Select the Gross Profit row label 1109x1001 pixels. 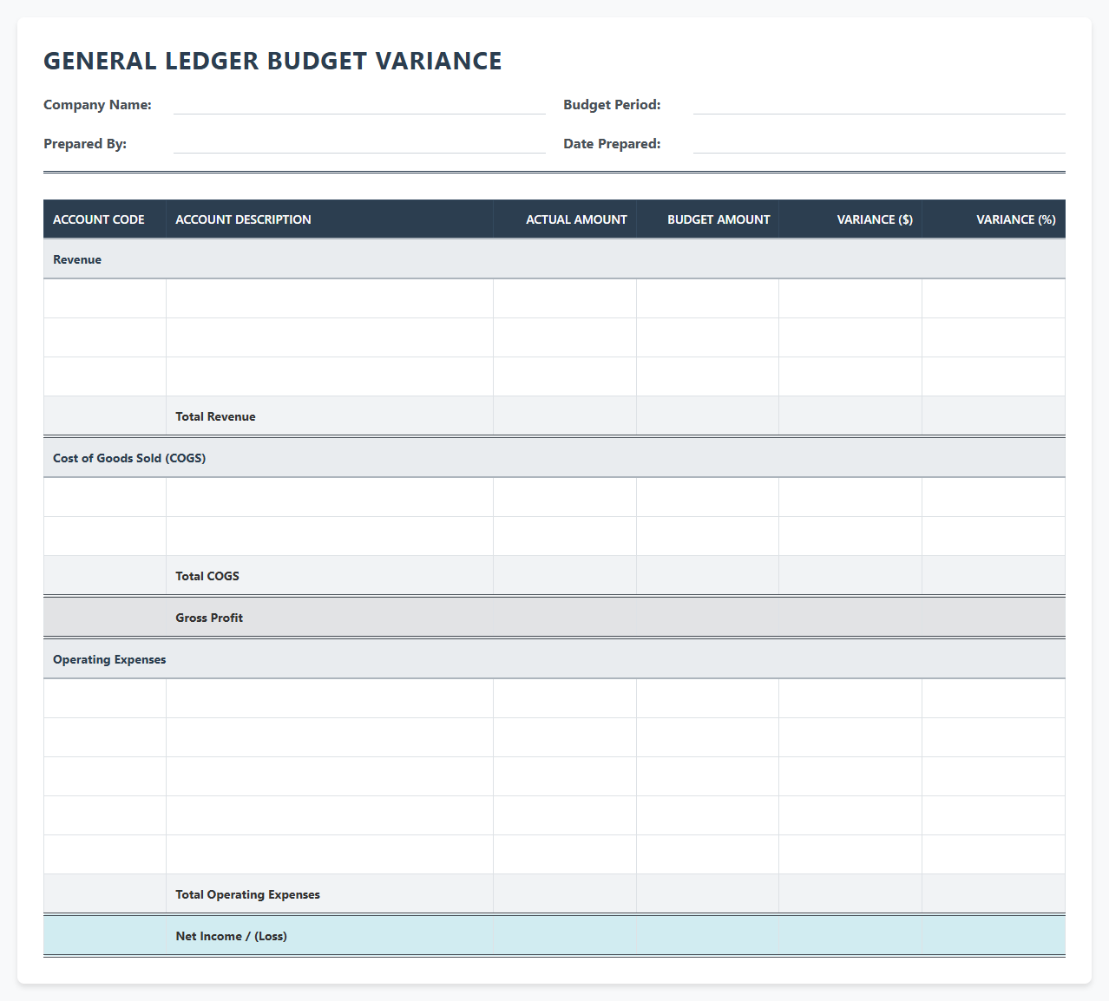[x=209, y=618]
